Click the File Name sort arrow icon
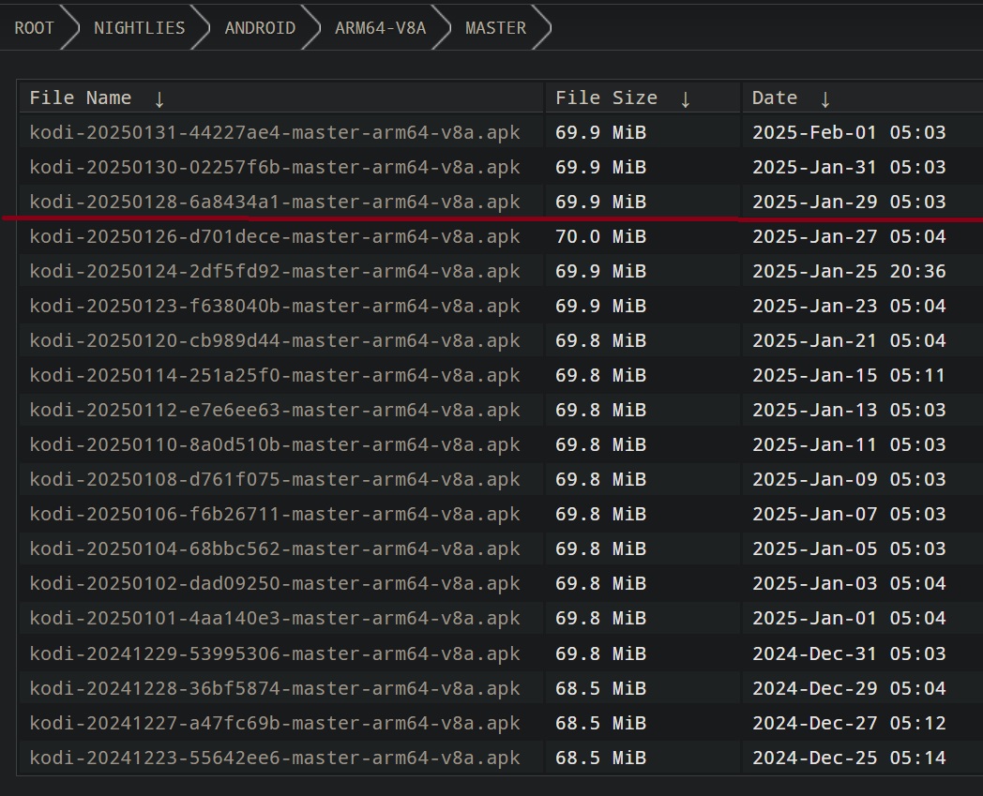 159,98
